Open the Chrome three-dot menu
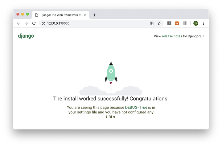 click(203, 23)
